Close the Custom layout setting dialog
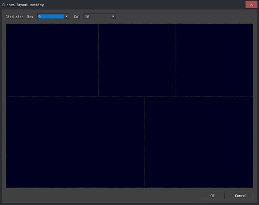The width and height of the screenshot is (259, 205). tap(251, 5)
